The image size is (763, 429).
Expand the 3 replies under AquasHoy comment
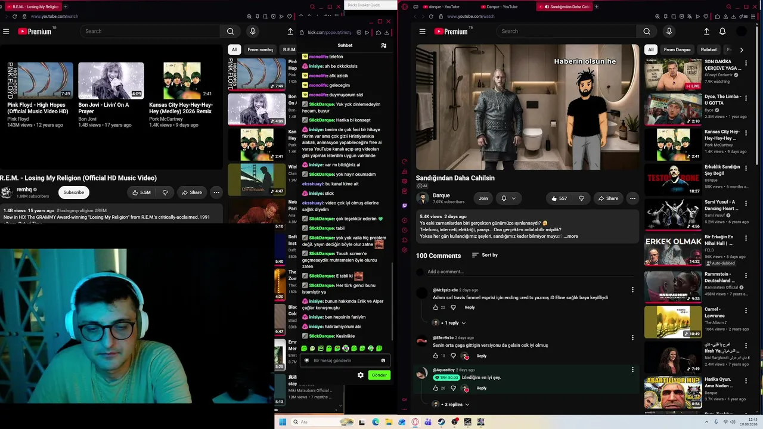(x=451, y=405)
